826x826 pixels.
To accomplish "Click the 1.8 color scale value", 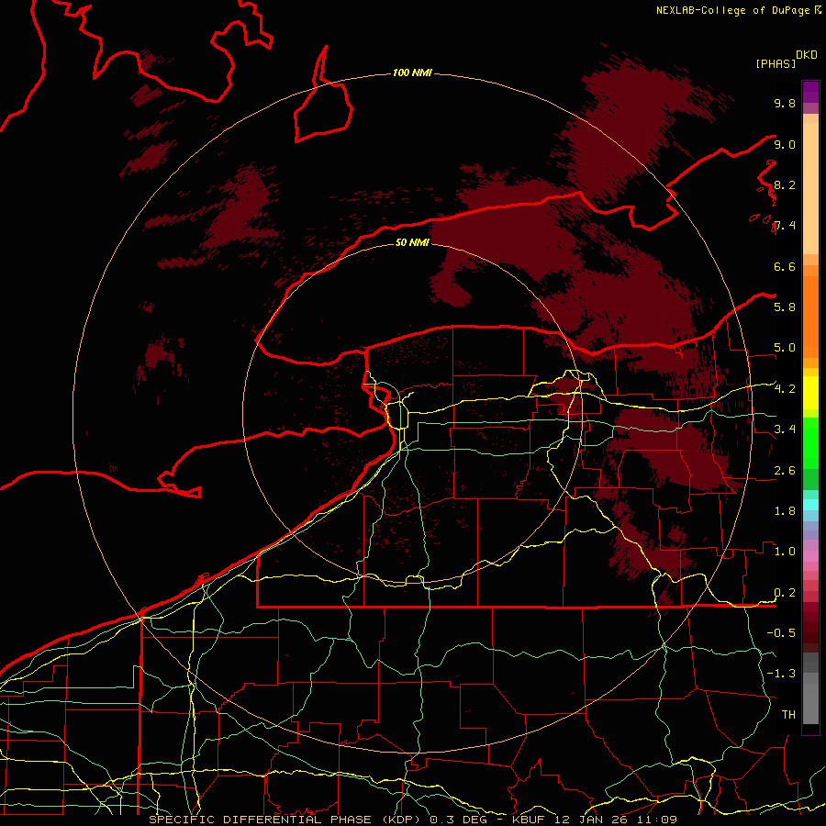I will (x=785, y=510).
